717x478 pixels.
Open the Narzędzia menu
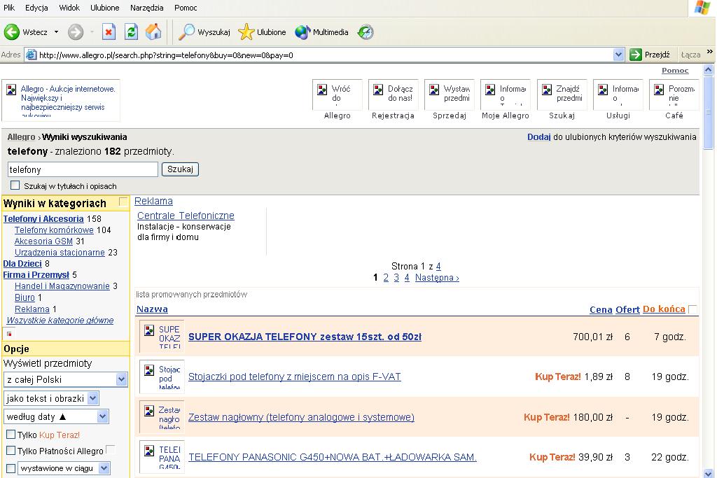click(147, 8)
